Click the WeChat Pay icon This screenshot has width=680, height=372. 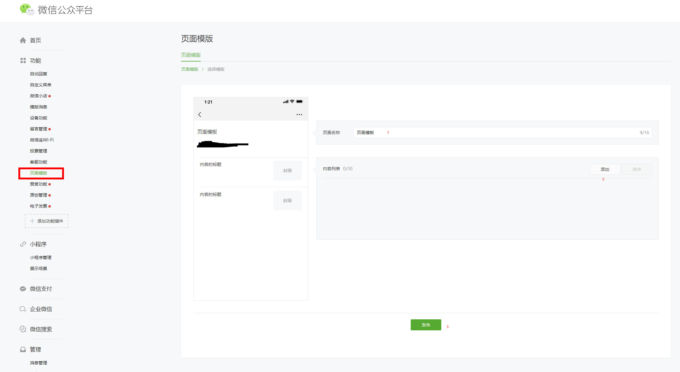[x=23, y=289]
